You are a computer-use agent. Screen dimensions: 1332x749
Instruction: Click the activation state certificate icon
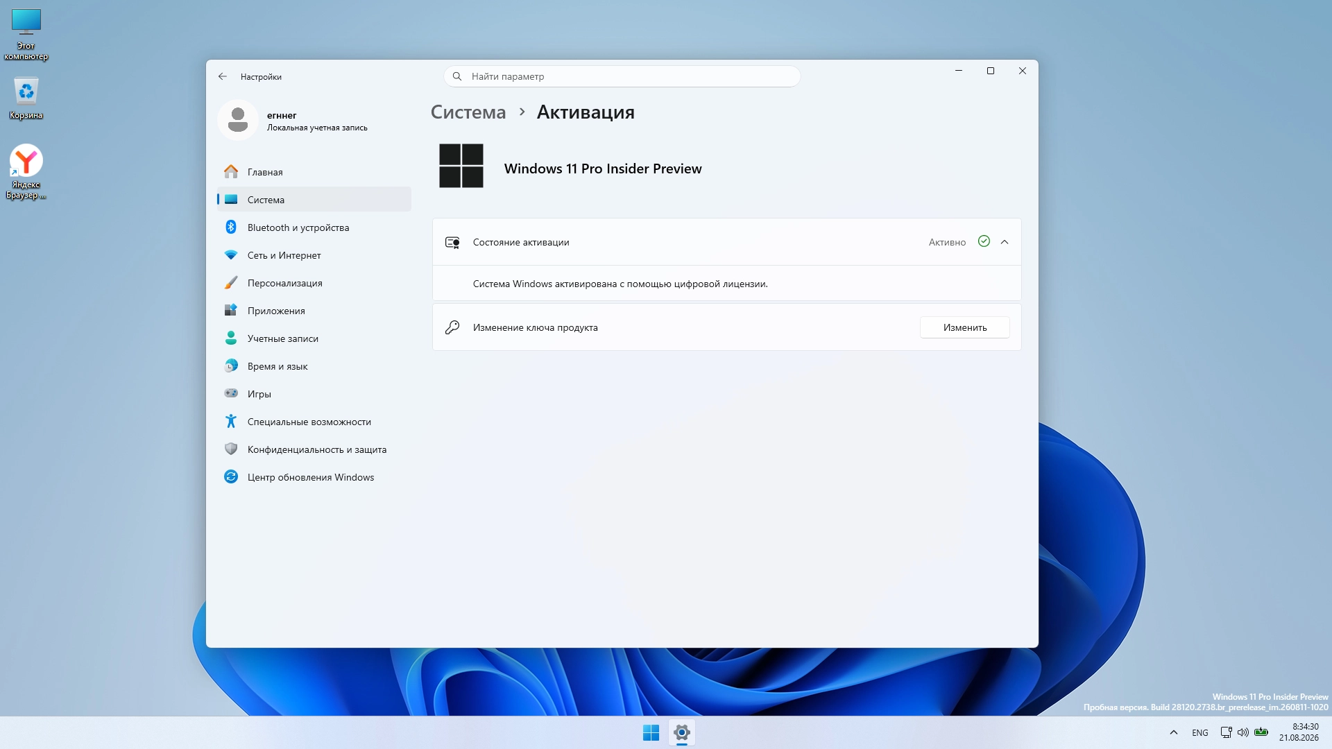452,242
